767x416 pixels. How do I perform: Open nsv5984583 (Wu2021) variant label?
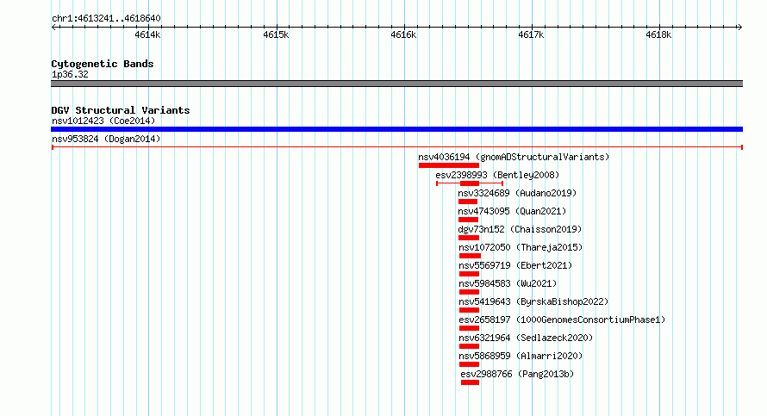(508, 283)
